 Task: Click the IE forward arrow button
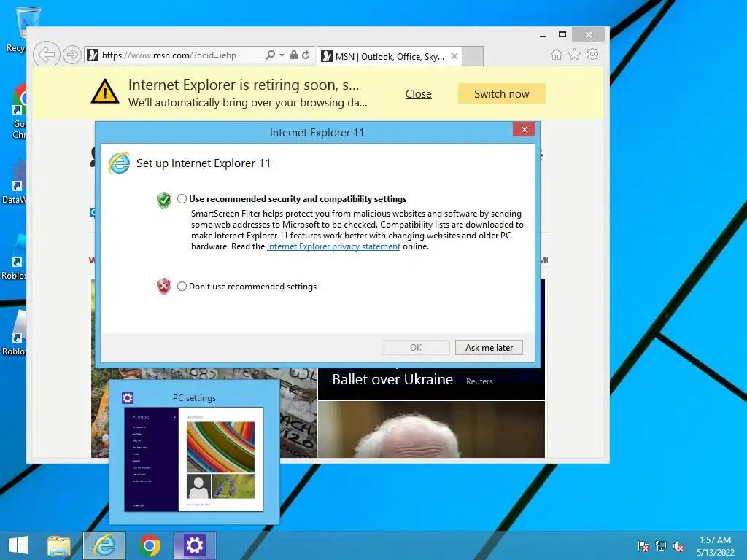pyautogui.click(x=72, y=55)
